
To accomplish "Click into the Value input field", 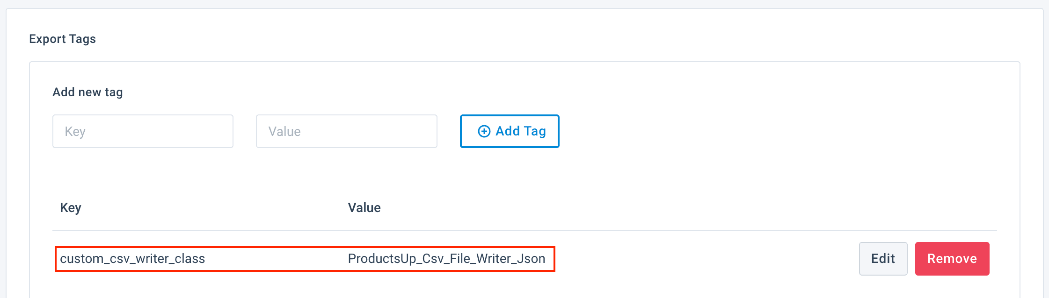I will pos(346,131).
